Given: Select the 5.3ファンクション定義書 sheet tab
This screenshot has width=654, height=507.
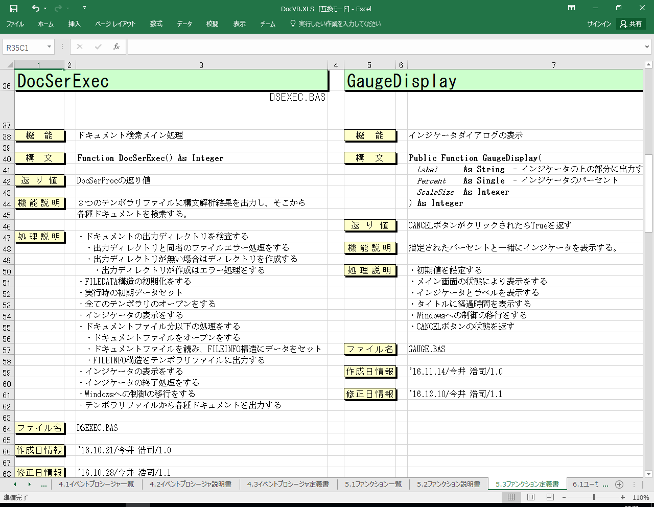Looking at the screenshot, I should (x=527, y=484).
